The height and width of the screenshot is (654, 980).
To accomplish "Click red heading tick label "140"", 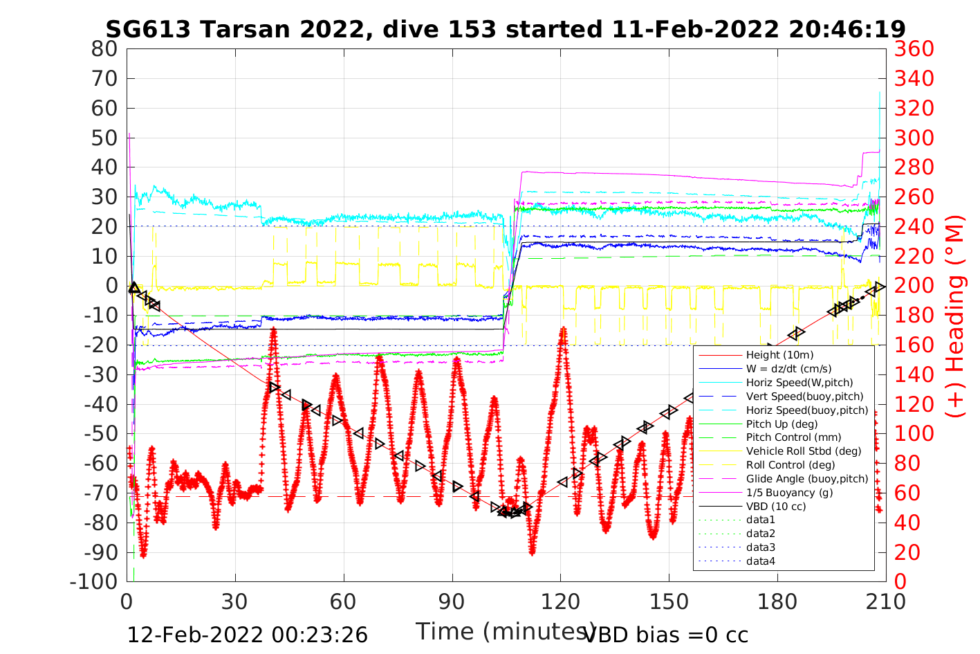I will pyautogui.click(x=914, y=375).
